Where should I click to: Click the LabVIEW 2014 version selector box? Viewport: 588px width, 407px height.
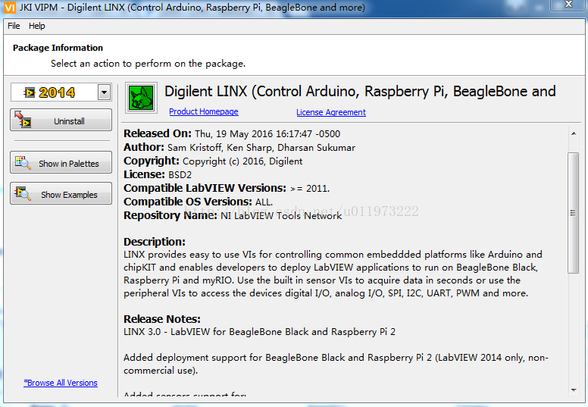61,92
